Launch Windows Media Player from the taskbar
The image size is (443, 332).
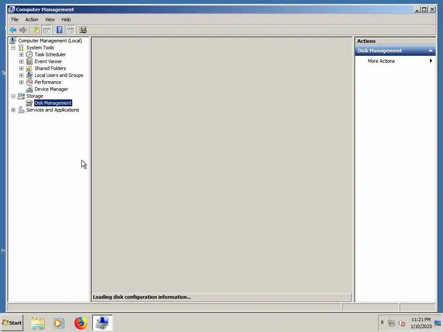(x=59, y=323)
